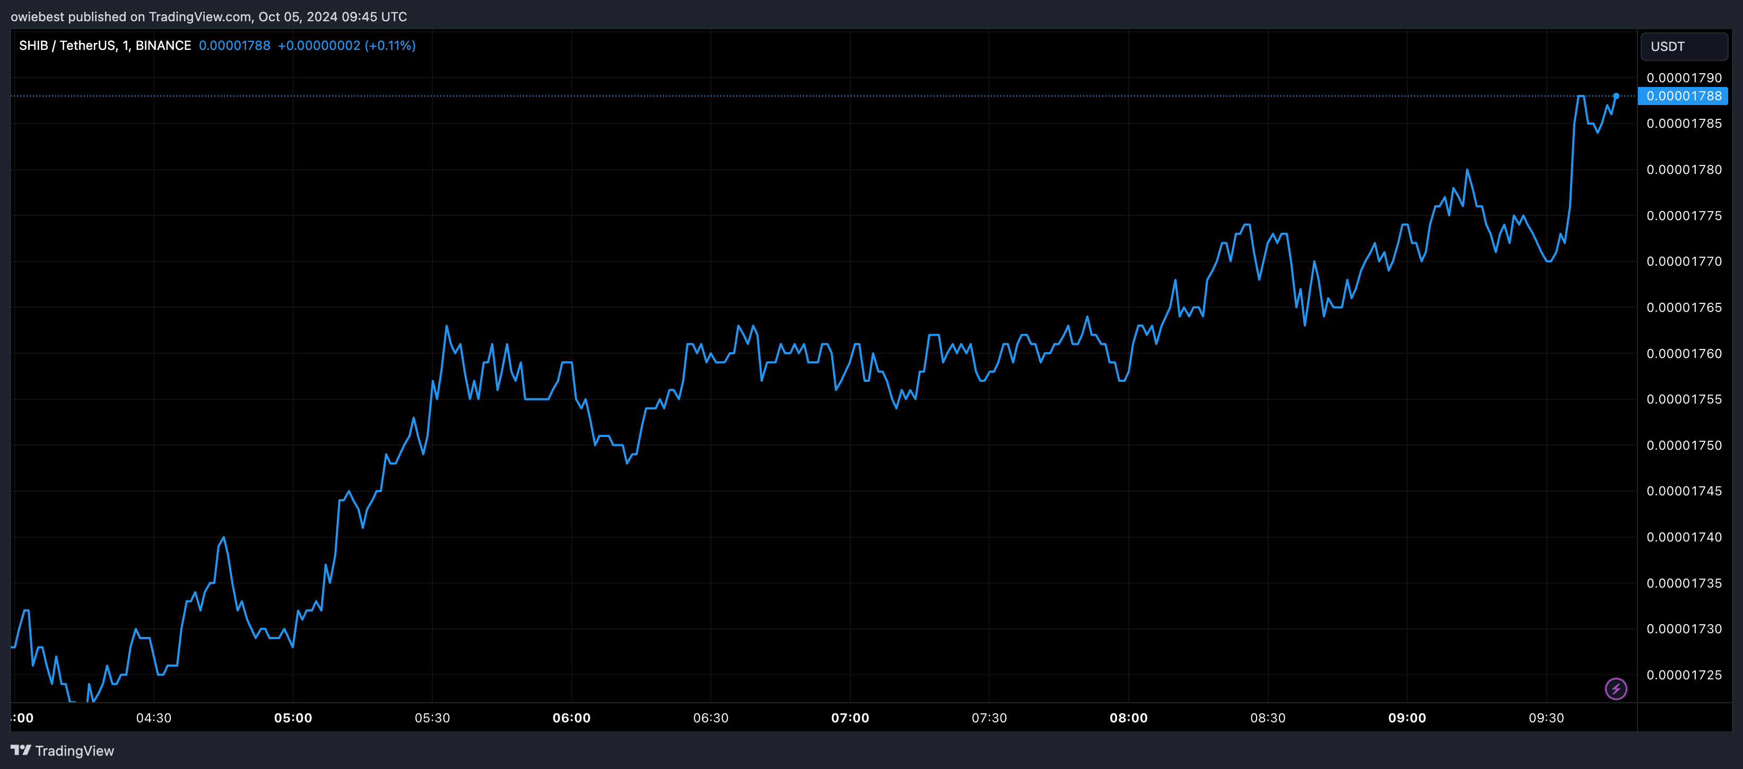Click the purple lightning bolt icon
1743x769 pixels.
coord(1616,688)
